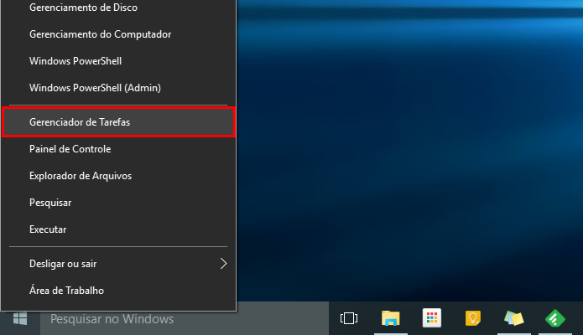Open Task View from taskbar
This screenshot has height=335, width=583.
point(349,318)
